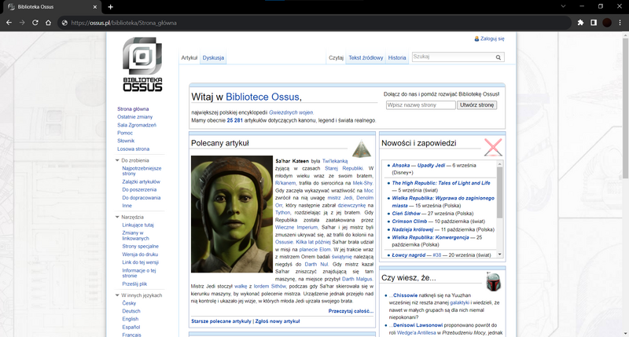629x337 pixels.
Task: Click the user icon beside Zaloguj się
Action: coord(476,38)
